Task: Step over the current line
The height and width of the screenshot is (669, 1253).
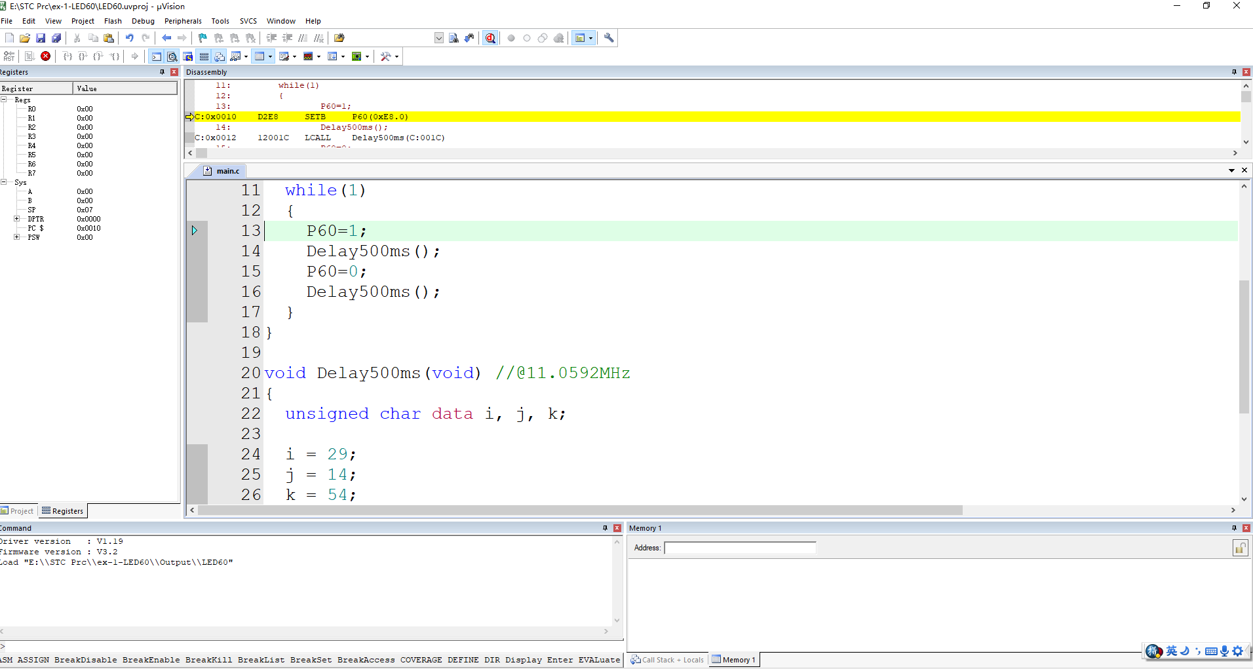Action: pos(83,56)
